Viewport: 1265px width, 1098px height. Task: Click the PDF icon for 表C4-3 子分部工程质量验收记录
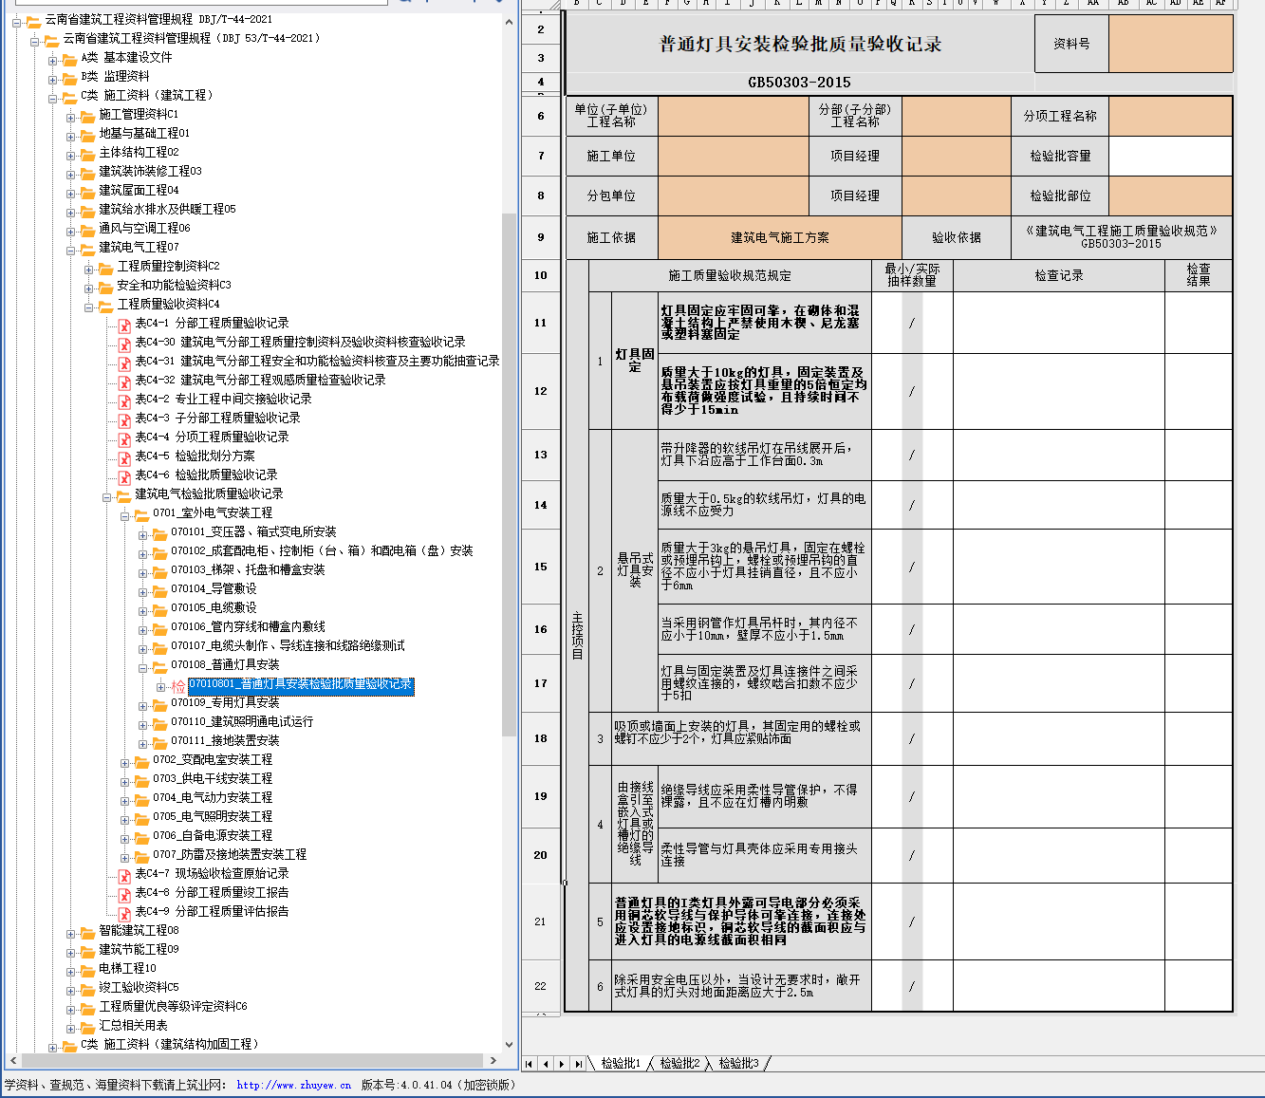coord(123,420)
